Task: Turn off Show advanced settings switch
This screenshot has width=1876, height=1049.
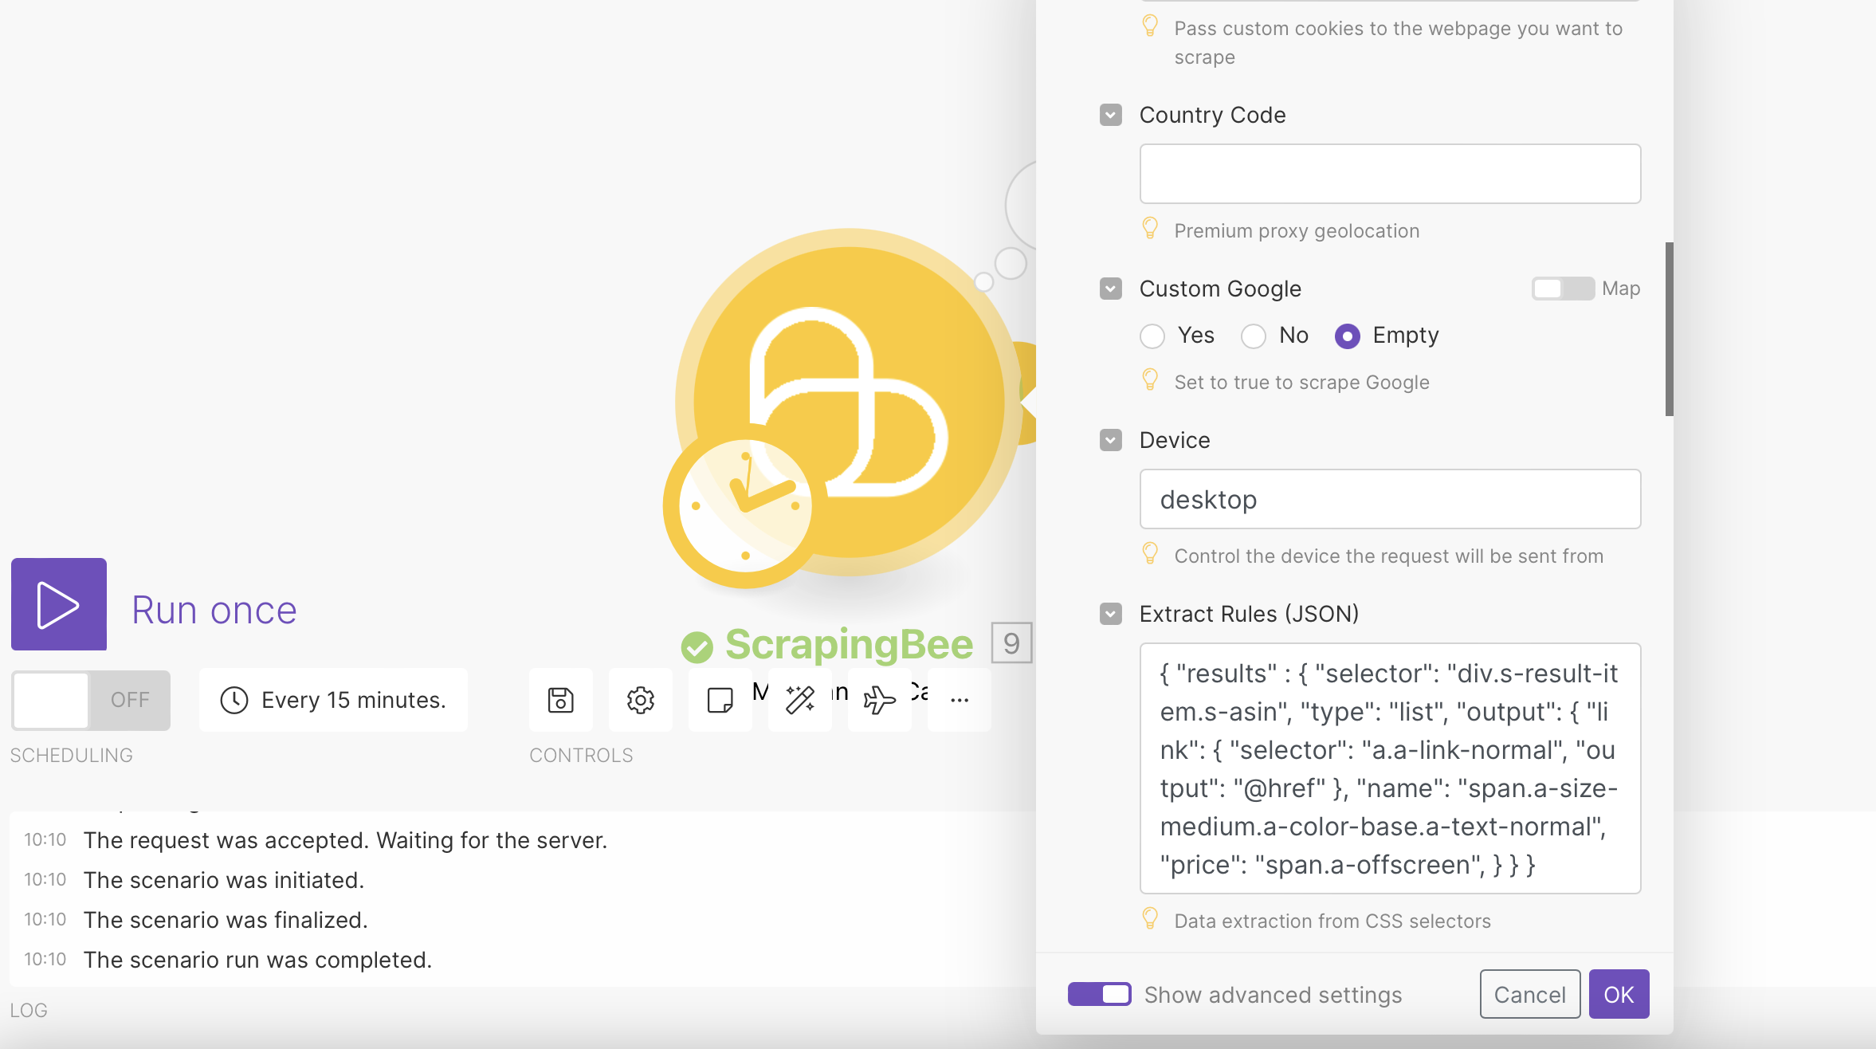Action: click(1099, 994)
